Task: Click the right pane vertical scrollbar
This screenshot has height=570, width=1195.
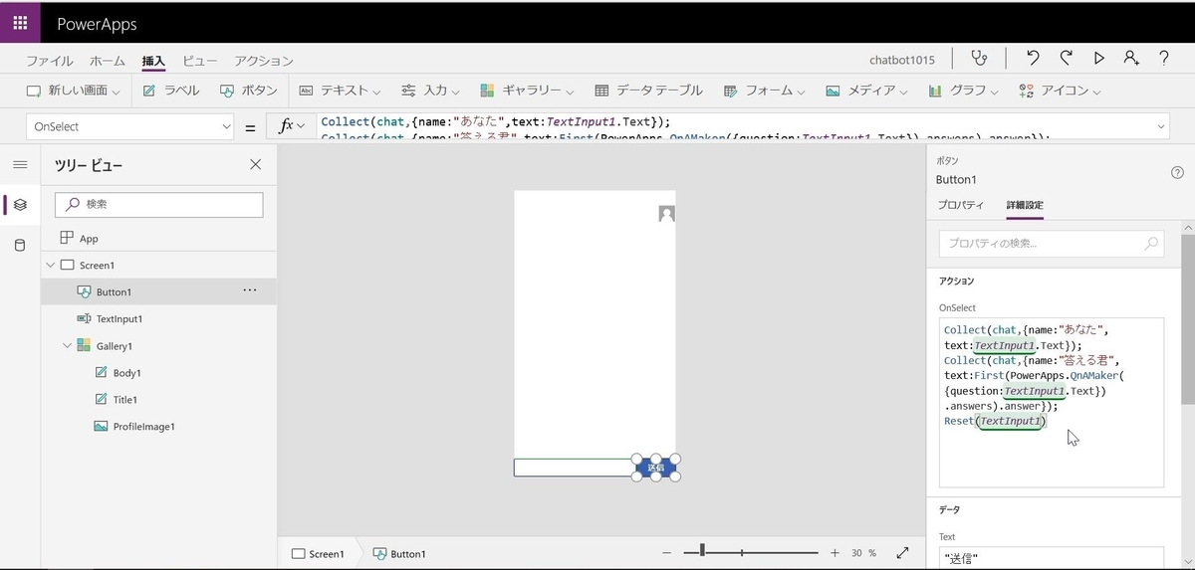Action: (1188, 318)
